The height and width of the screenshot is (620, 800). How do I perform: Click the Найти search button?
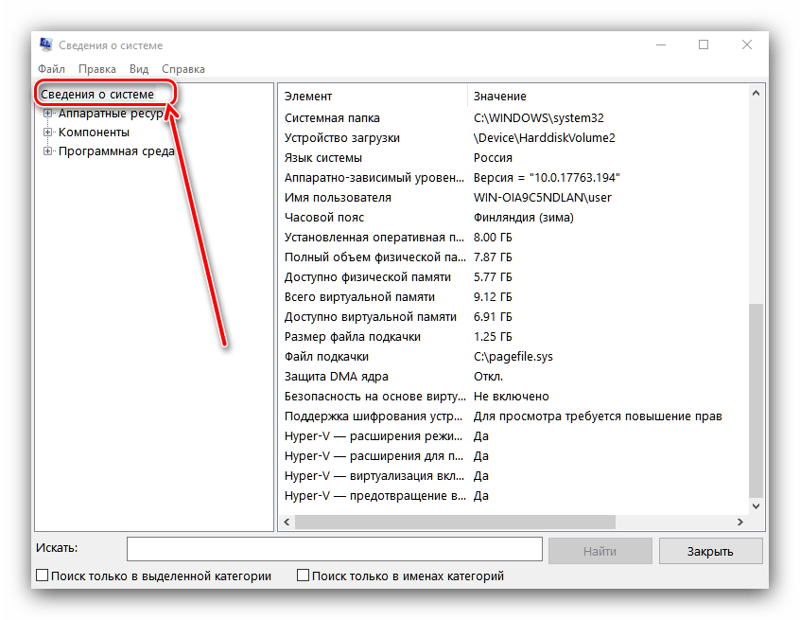[600, 551]
